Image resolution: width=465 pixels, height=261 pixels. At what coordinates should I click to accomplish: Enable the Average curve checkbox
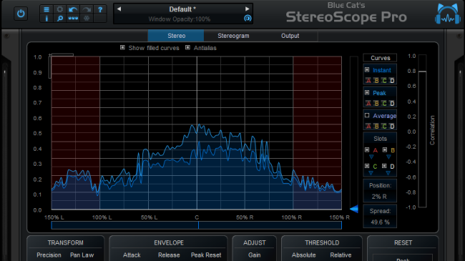pos(367,115)
